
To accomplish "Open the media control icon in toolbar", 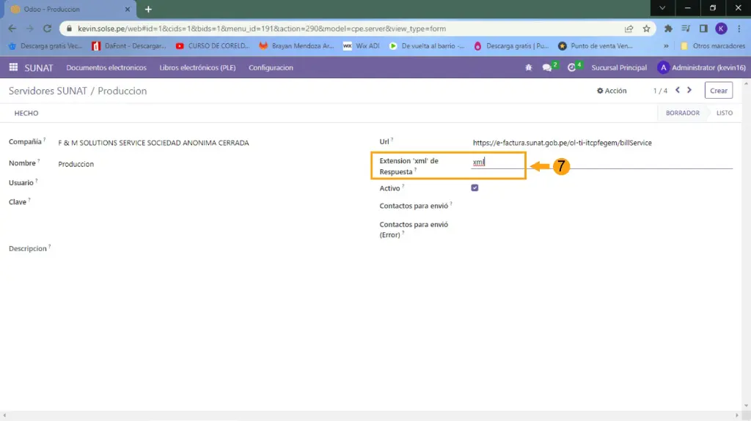I will tap(686, 29).
